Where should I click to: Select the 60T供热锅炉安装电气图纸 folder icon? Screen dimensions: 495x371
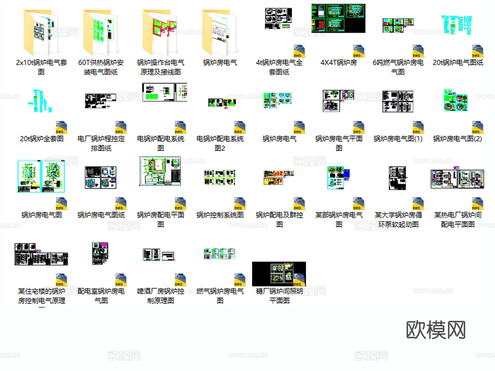(x=101, y=32)
